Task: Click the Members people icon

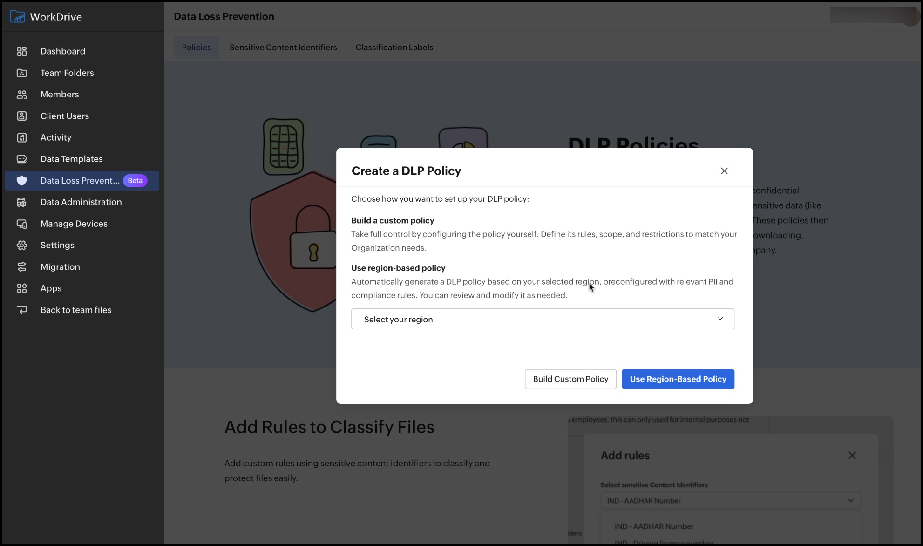Action: 22,95
